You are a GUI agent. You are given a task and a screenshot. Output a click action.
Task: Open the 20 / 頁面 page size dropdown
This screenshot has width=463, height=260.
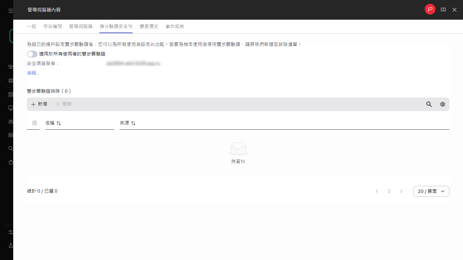pos(431,191)
